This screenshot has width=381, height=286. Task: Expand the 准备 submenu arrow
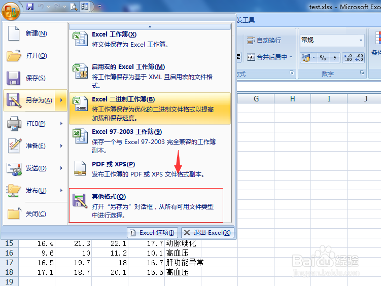61,146
